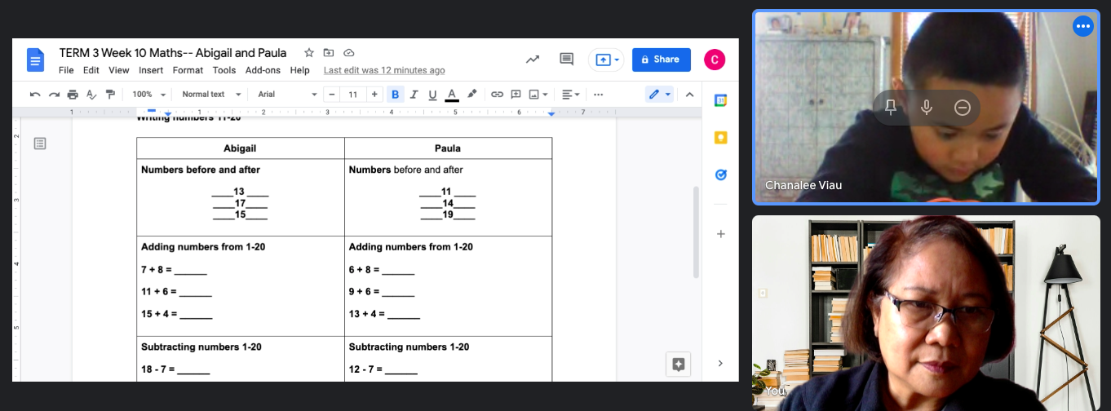1111x411 pixels.
Task: Click the Abigail table header cell
Action: point(240,148)
